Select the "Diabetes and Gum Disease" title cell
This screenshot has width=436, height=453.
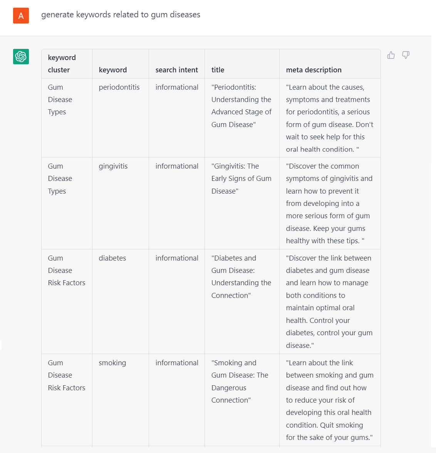pyautogui.click(x=241, y=277)
